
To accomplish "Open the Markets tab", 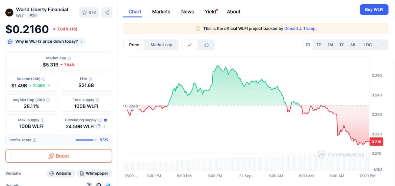I will point(161,12).
